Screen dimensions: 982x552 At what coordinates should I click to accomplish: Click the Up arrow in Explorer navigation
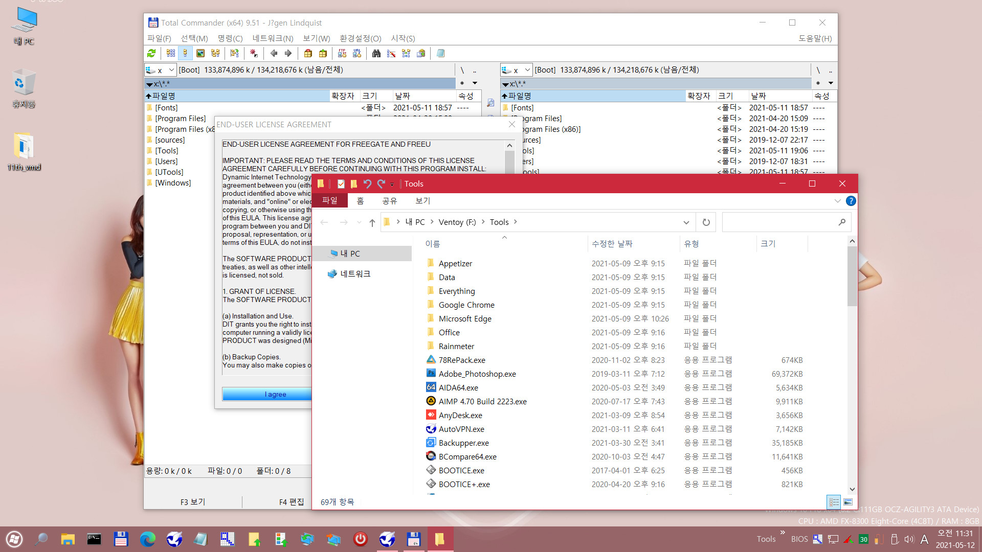click(x=372, y=222)
